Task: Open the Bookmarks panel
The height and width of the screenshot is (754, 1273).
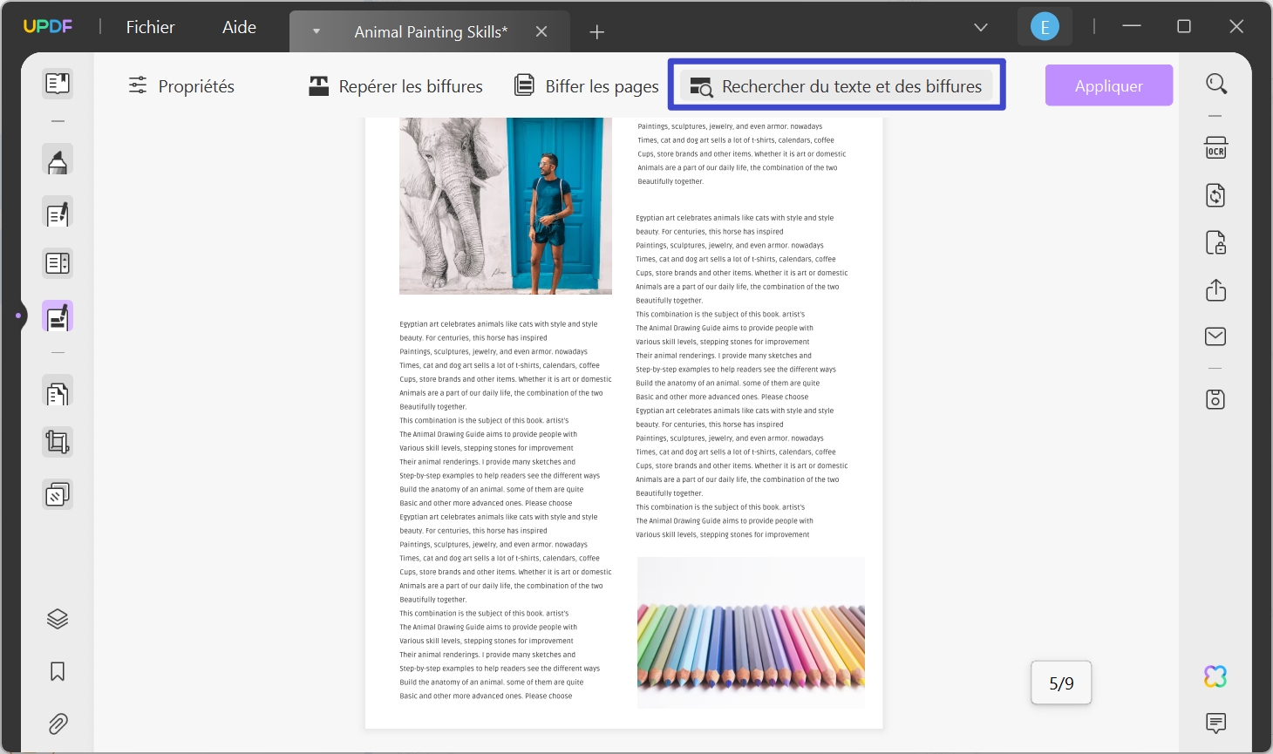Action: coord(58,671)
